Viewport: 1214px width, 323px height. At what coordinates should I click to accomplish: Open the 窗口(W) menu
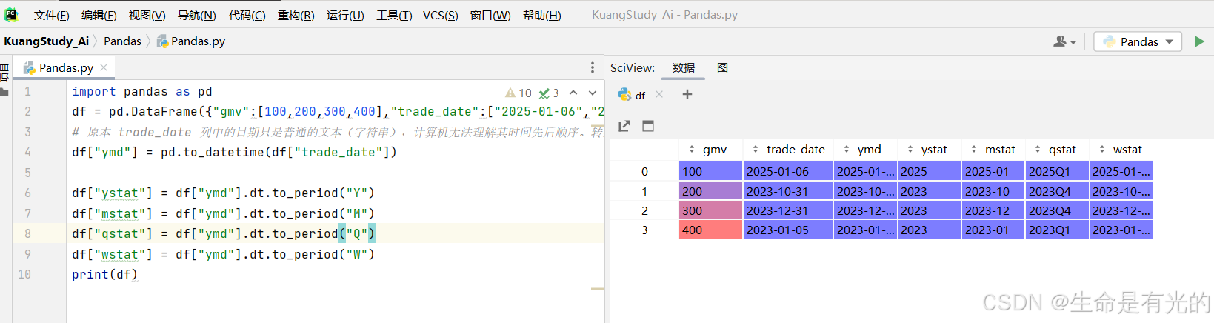(x=490, y=15)
